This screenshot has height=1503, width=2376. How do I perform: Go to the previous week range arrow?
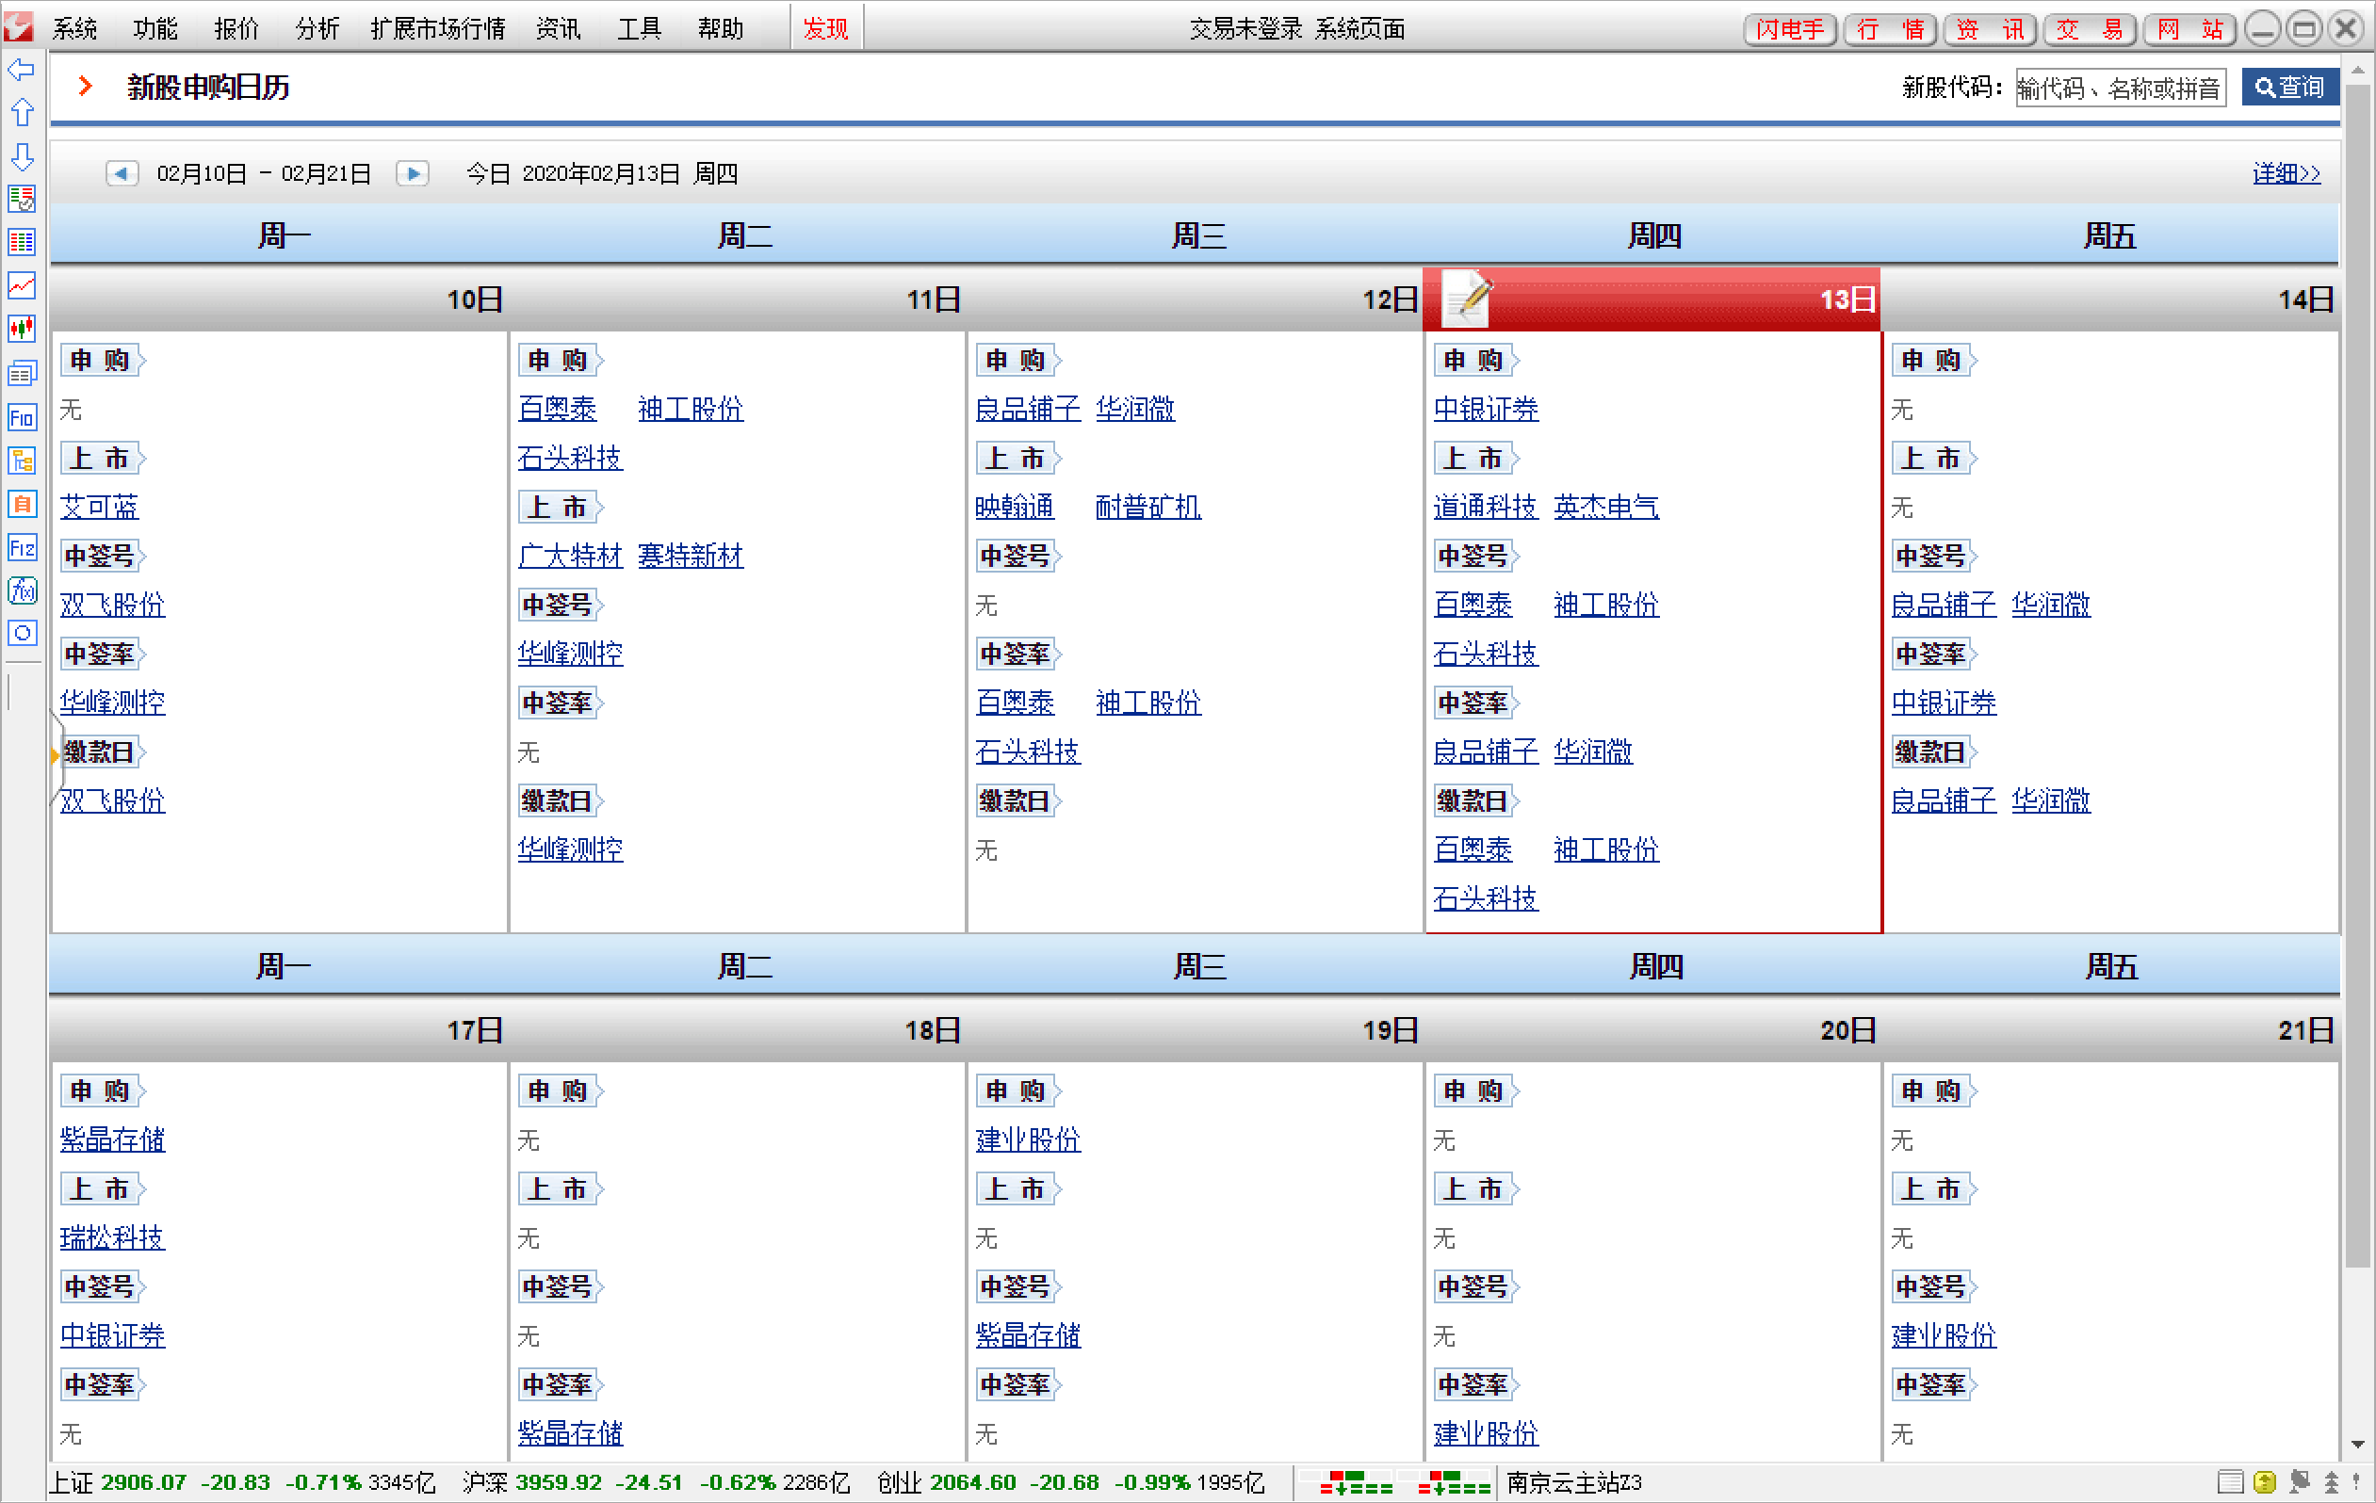click(x=122, y=173)
